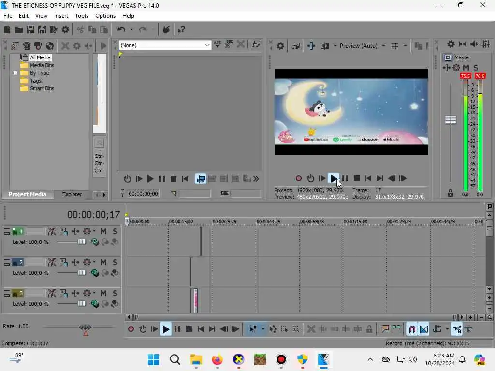Open track 3 automation settings gear
The height and width of the screenshot is (371, 495).
pyautogui.click(x=87, y=293)
